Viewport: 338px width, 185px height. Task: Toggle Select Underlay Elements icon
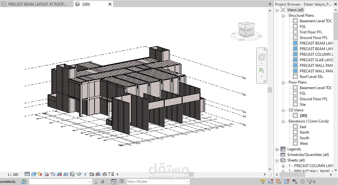pyautogui.click(x=271, y=182)
